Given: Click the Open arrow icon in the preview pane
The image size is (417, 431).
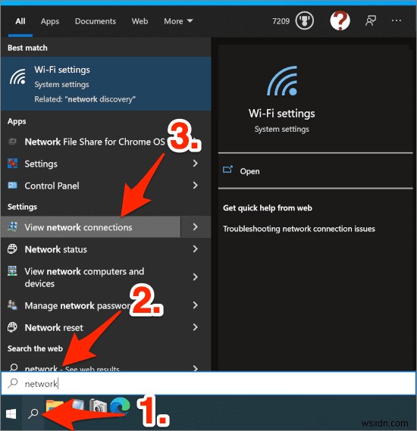Looking at the screenshot, I should click(227, 170).
